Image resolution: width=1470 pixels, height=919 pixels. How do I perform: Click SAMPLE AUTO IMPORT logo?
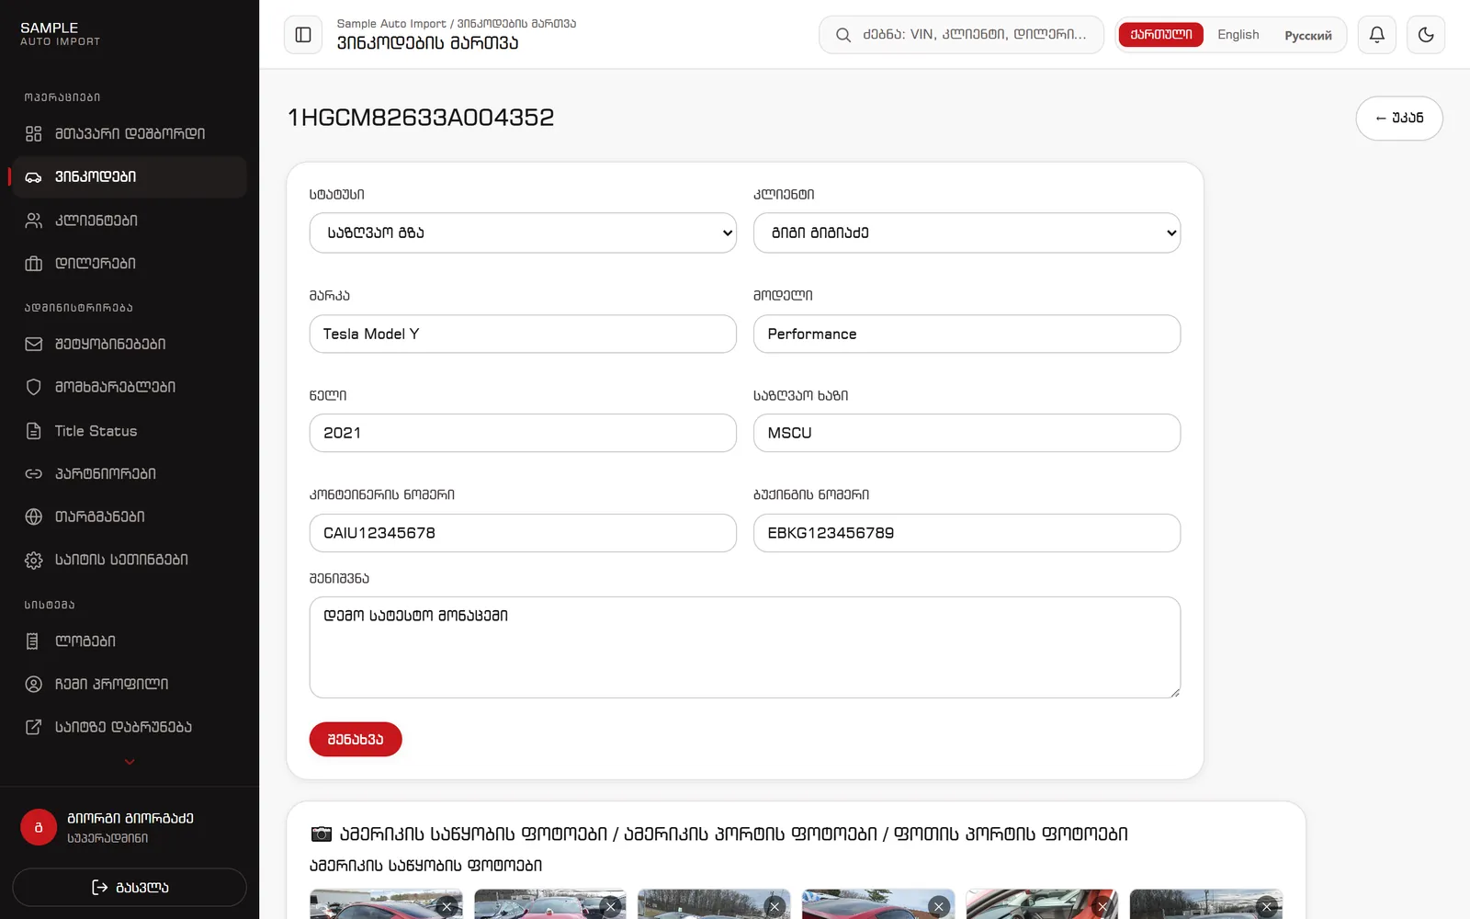(61, 34)
